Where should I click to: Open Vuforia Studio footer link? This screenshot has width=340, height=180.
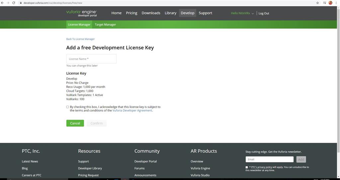coord(200,175)
